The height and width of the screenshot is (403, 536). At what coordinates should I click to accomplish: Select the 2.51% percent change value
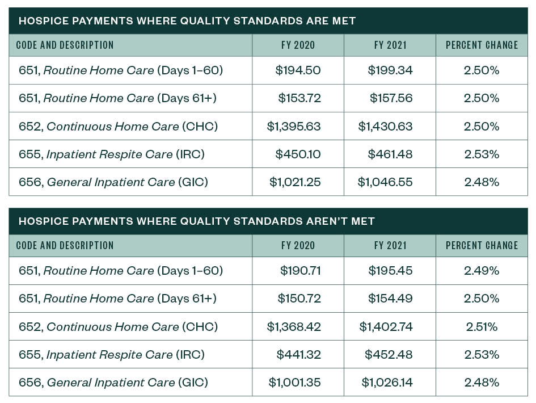tap(482, 327)
